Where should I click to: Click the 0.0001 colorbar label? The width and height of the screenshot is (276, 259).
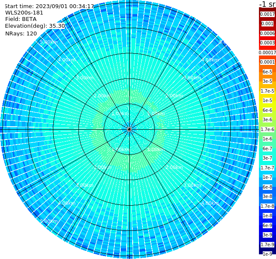[267, 62]
